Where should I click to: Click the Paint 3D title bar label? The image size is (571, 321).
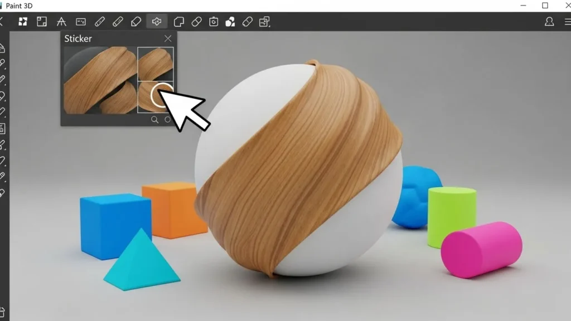point(19,6)
